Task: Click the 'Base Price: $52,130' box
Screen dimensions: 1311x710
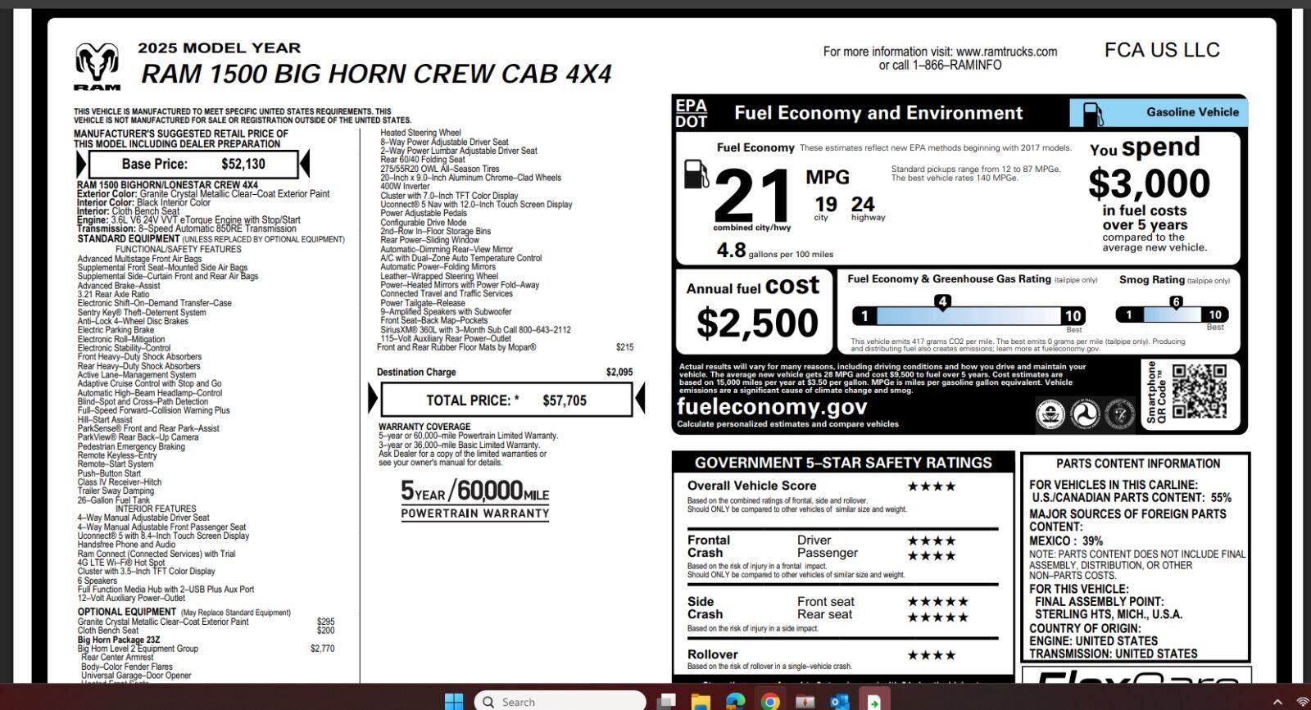Action: tap(193, 164)
